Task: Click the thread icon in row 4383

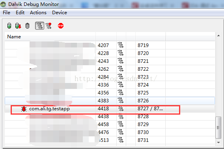Action: [x=121, y=100]
